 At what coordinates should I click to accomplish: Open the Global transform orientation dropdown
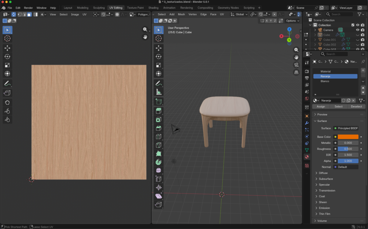point(239,14)
